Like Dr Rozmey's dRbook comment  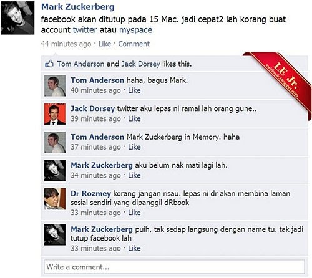134,213
